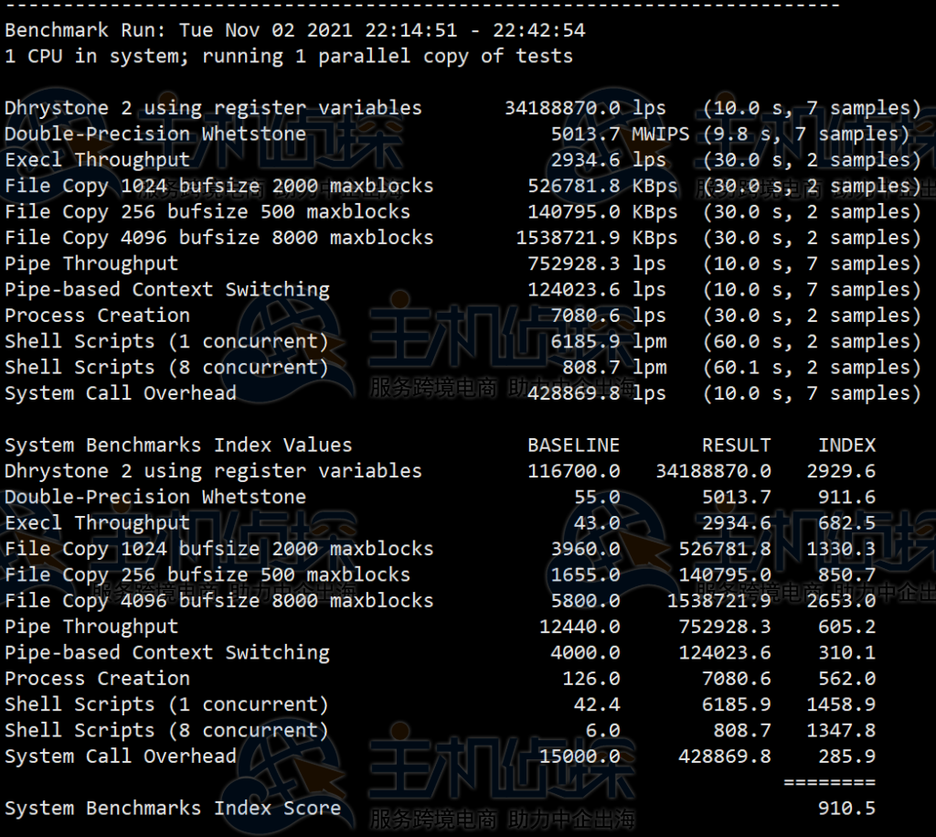Click the equals-sign separator above score
Screen dimensions: 936x837
(829, 782)
